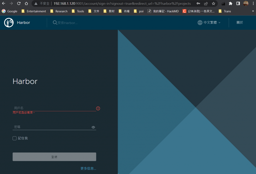Viewport: 256px width, 174px height.
Task: Open the Trans bookmarks folder
Action: click(x=225, y=11)
